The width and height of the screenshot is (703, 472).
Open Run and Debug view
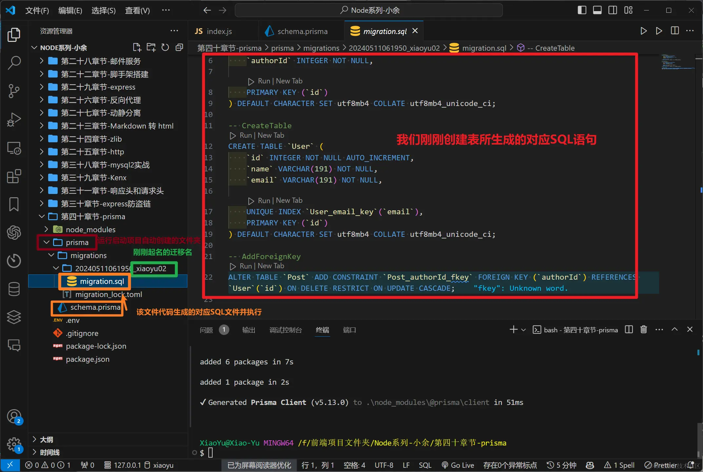tap(14, 119)
